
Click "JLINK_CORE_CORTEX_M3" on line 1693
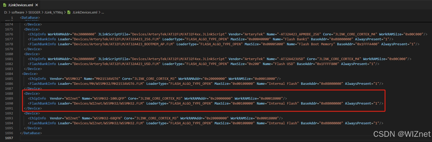click(x=156, y=118)
